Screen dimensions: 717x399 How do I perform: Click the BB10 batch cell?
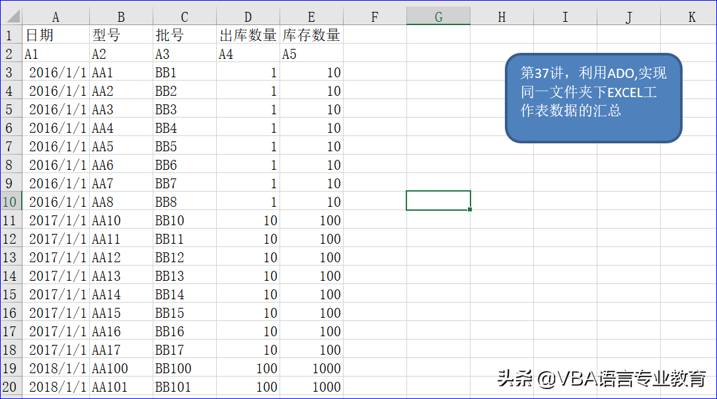tap(184, 220)
